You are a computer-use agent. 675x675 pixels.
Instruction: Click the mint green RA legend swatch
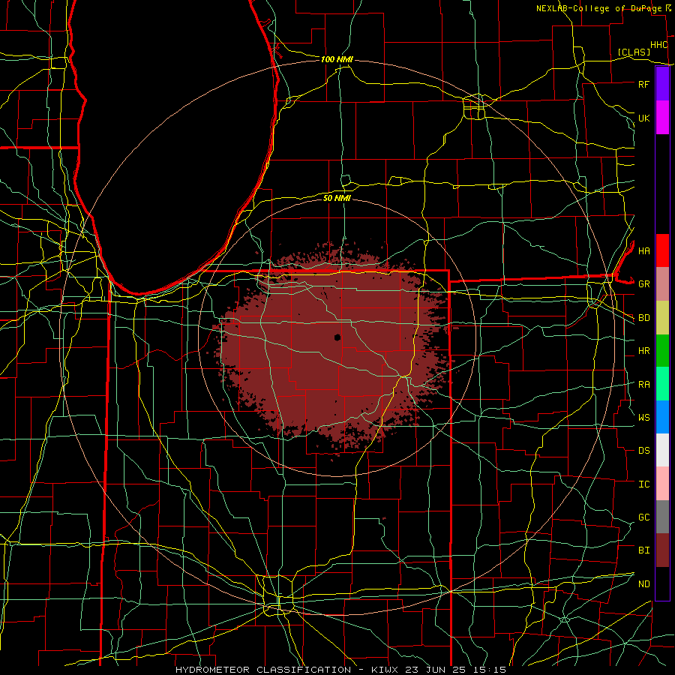point(662,384)
